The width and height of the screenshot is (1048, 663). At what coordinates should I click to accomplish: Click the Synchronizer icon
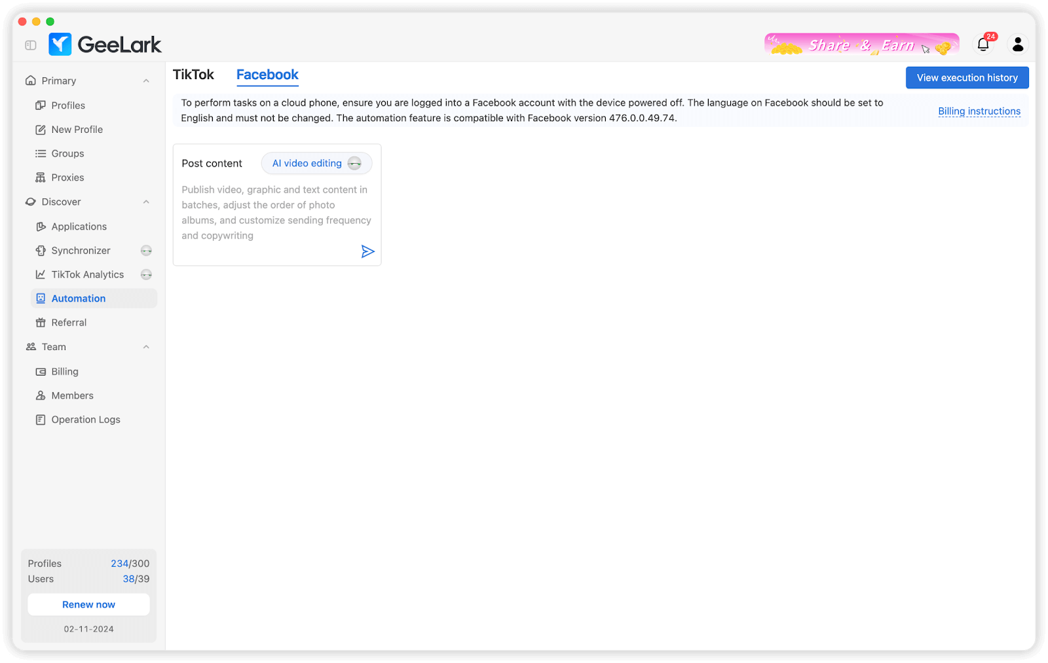pos(41,251)
